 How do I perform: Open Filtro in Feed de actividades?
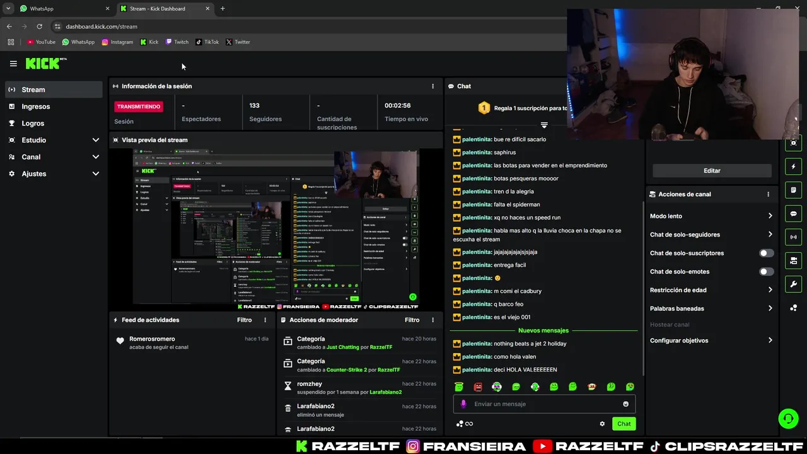tap(245, 320)
